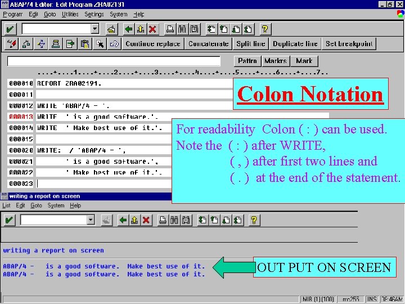Open the Help menu in report window
The width and height of the screenshot is (405, 304).
(x=75, y=205)
